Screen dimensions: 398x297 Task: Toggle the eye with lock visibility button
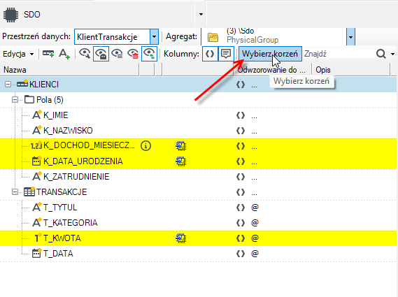pos(101,54)
